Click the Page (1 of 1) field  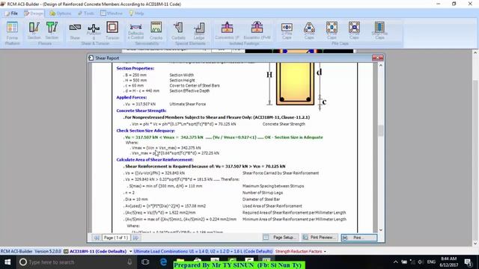(x=116, y=238)
